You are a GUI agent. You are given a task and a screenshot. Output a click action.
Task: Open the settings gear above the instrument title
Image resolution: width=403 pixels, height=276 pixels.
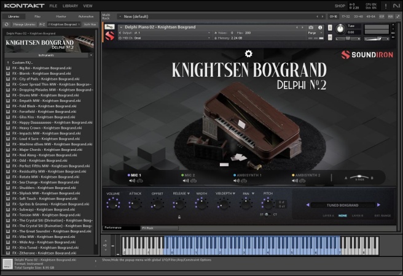248,54
